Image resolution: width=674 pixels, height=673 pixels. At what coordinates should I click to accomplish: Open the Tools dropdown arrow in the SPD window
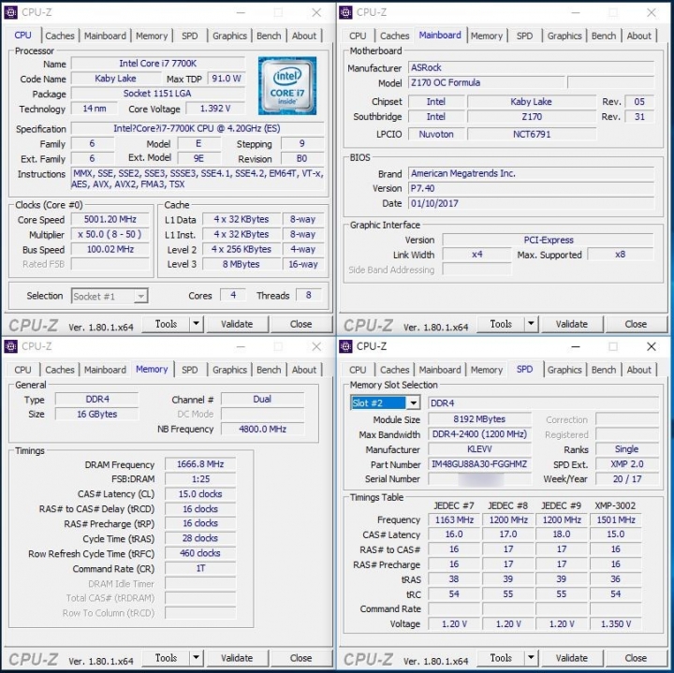click(x=531, y=657)
